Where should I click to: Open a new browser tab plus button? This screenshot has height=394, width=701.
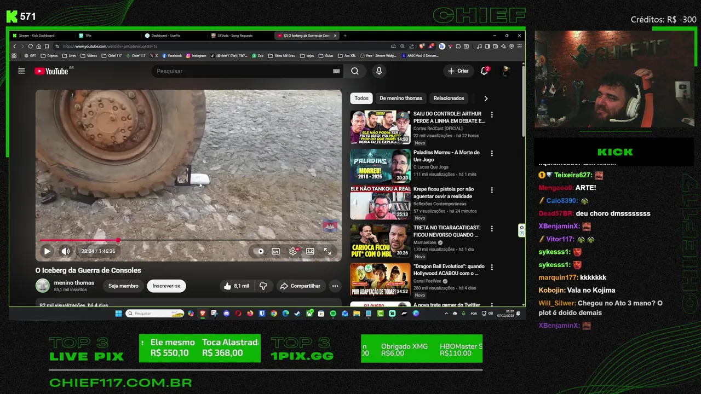344,36
